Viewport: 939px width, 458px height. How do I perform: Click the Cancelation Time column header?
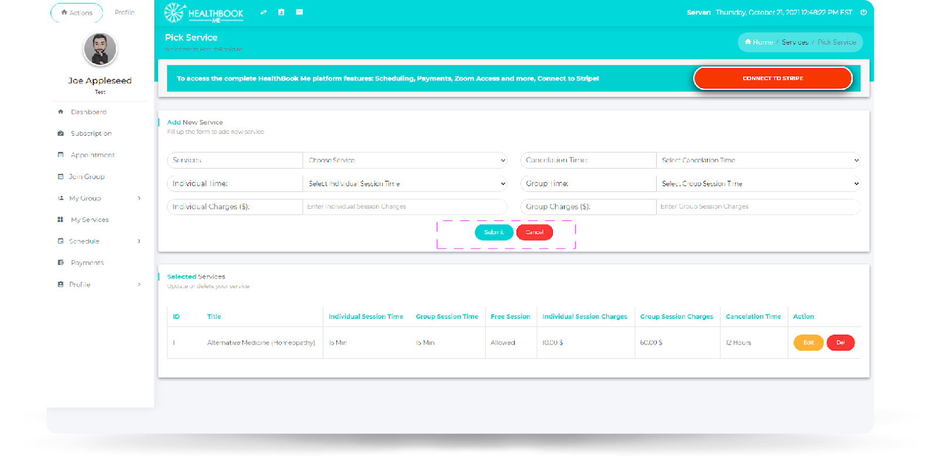coord(754,316)
